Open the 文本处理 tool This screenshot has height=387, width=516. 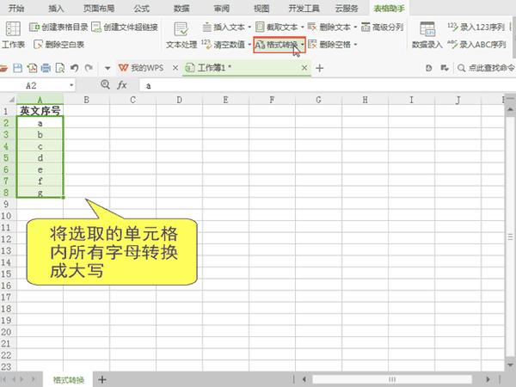click(181, 35)
